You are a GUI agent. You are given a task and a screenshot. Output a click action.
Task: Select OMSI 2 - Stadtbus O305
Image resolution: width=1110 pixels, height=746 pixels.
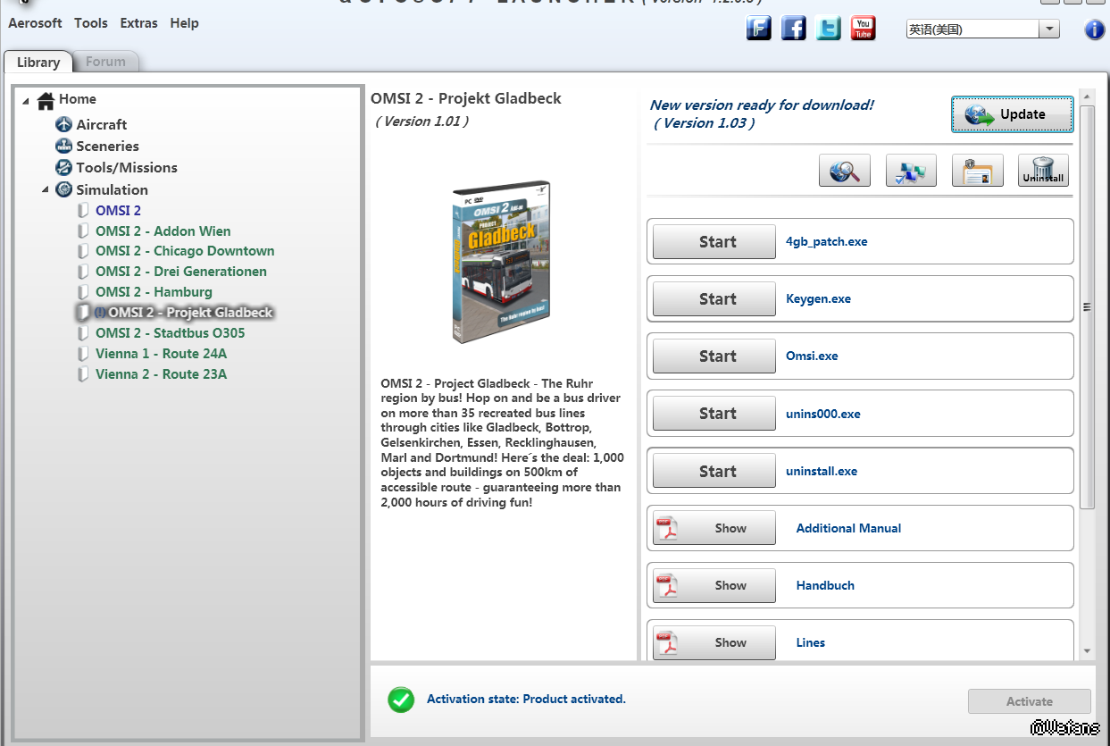click(x=170, y=333)
